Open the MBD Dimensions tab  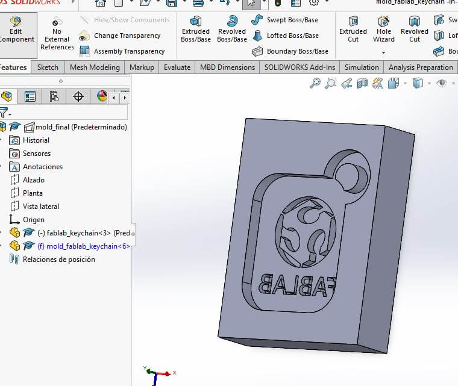pos(227,67)
